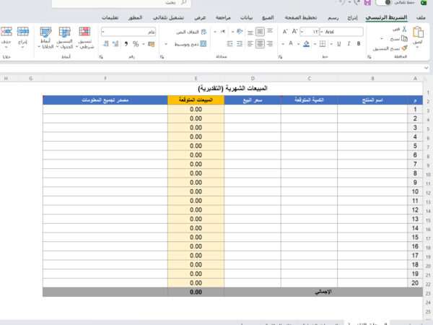The image size is (433, 325).
Task: Click the Align Right icon
Action: [x=270, y=43]
